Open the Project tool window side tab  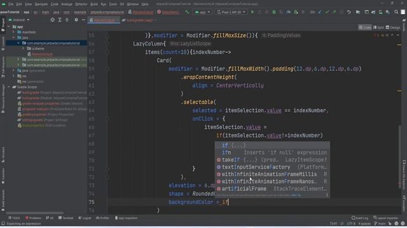tap(3, 25)
